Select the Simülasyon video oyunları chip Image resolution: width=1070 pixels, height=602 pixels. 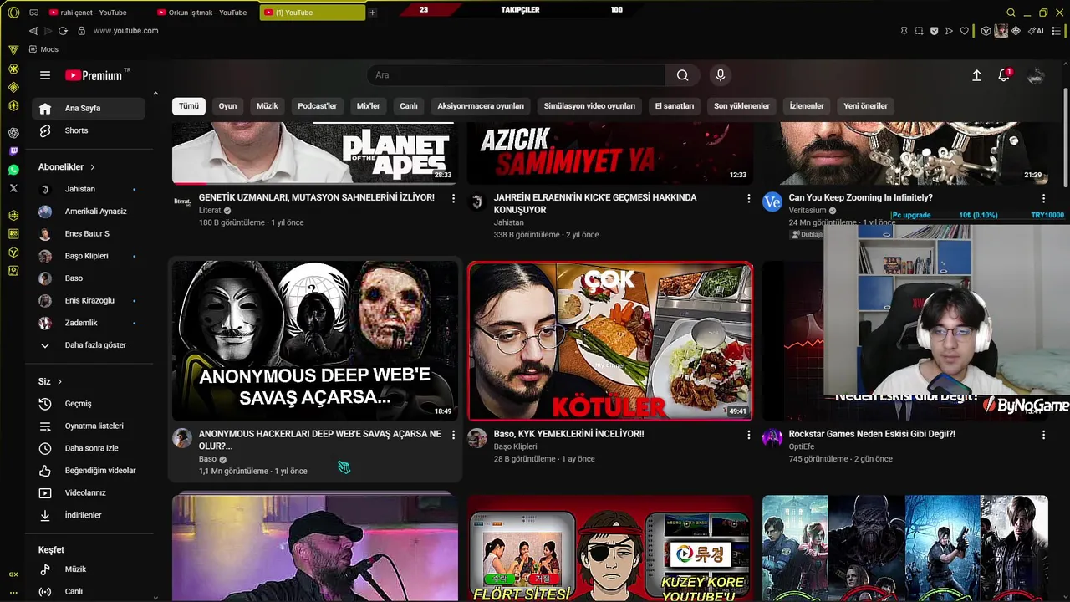tap(589, 106)
